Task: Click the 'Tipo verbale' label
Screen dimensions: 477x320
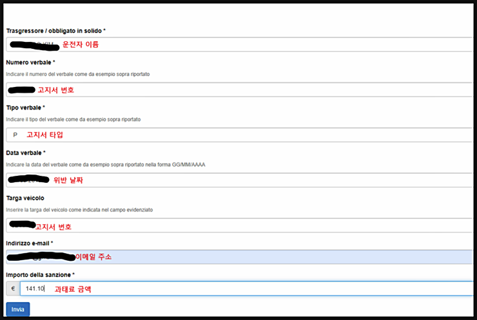Action: (x=26, y=108)
